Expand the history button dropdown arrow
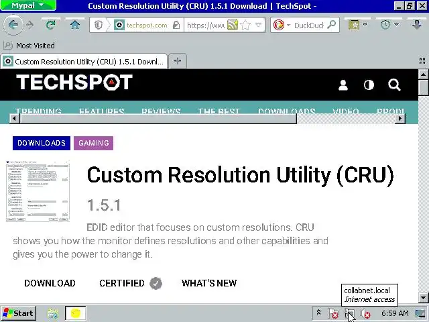The width and height of the screenshot is (429, 322). [x=396, y=25]
